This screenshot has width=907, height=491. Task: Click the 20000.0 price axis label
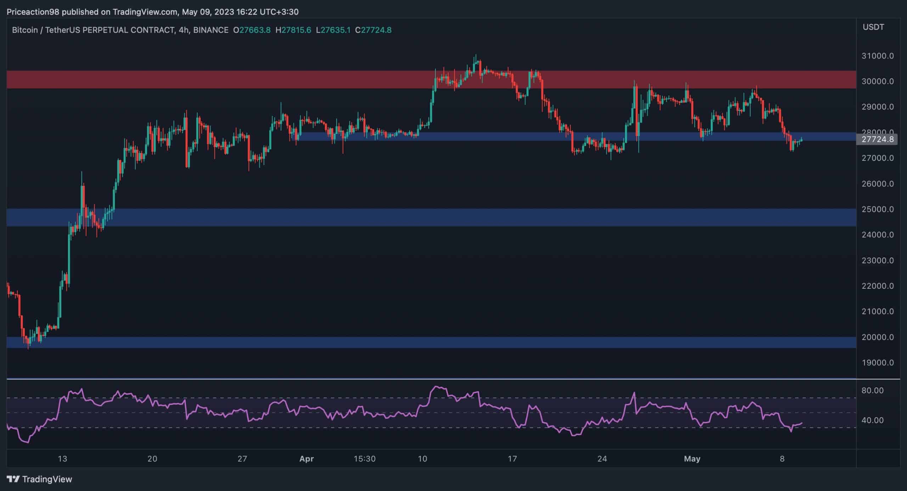tap(878, 337)
